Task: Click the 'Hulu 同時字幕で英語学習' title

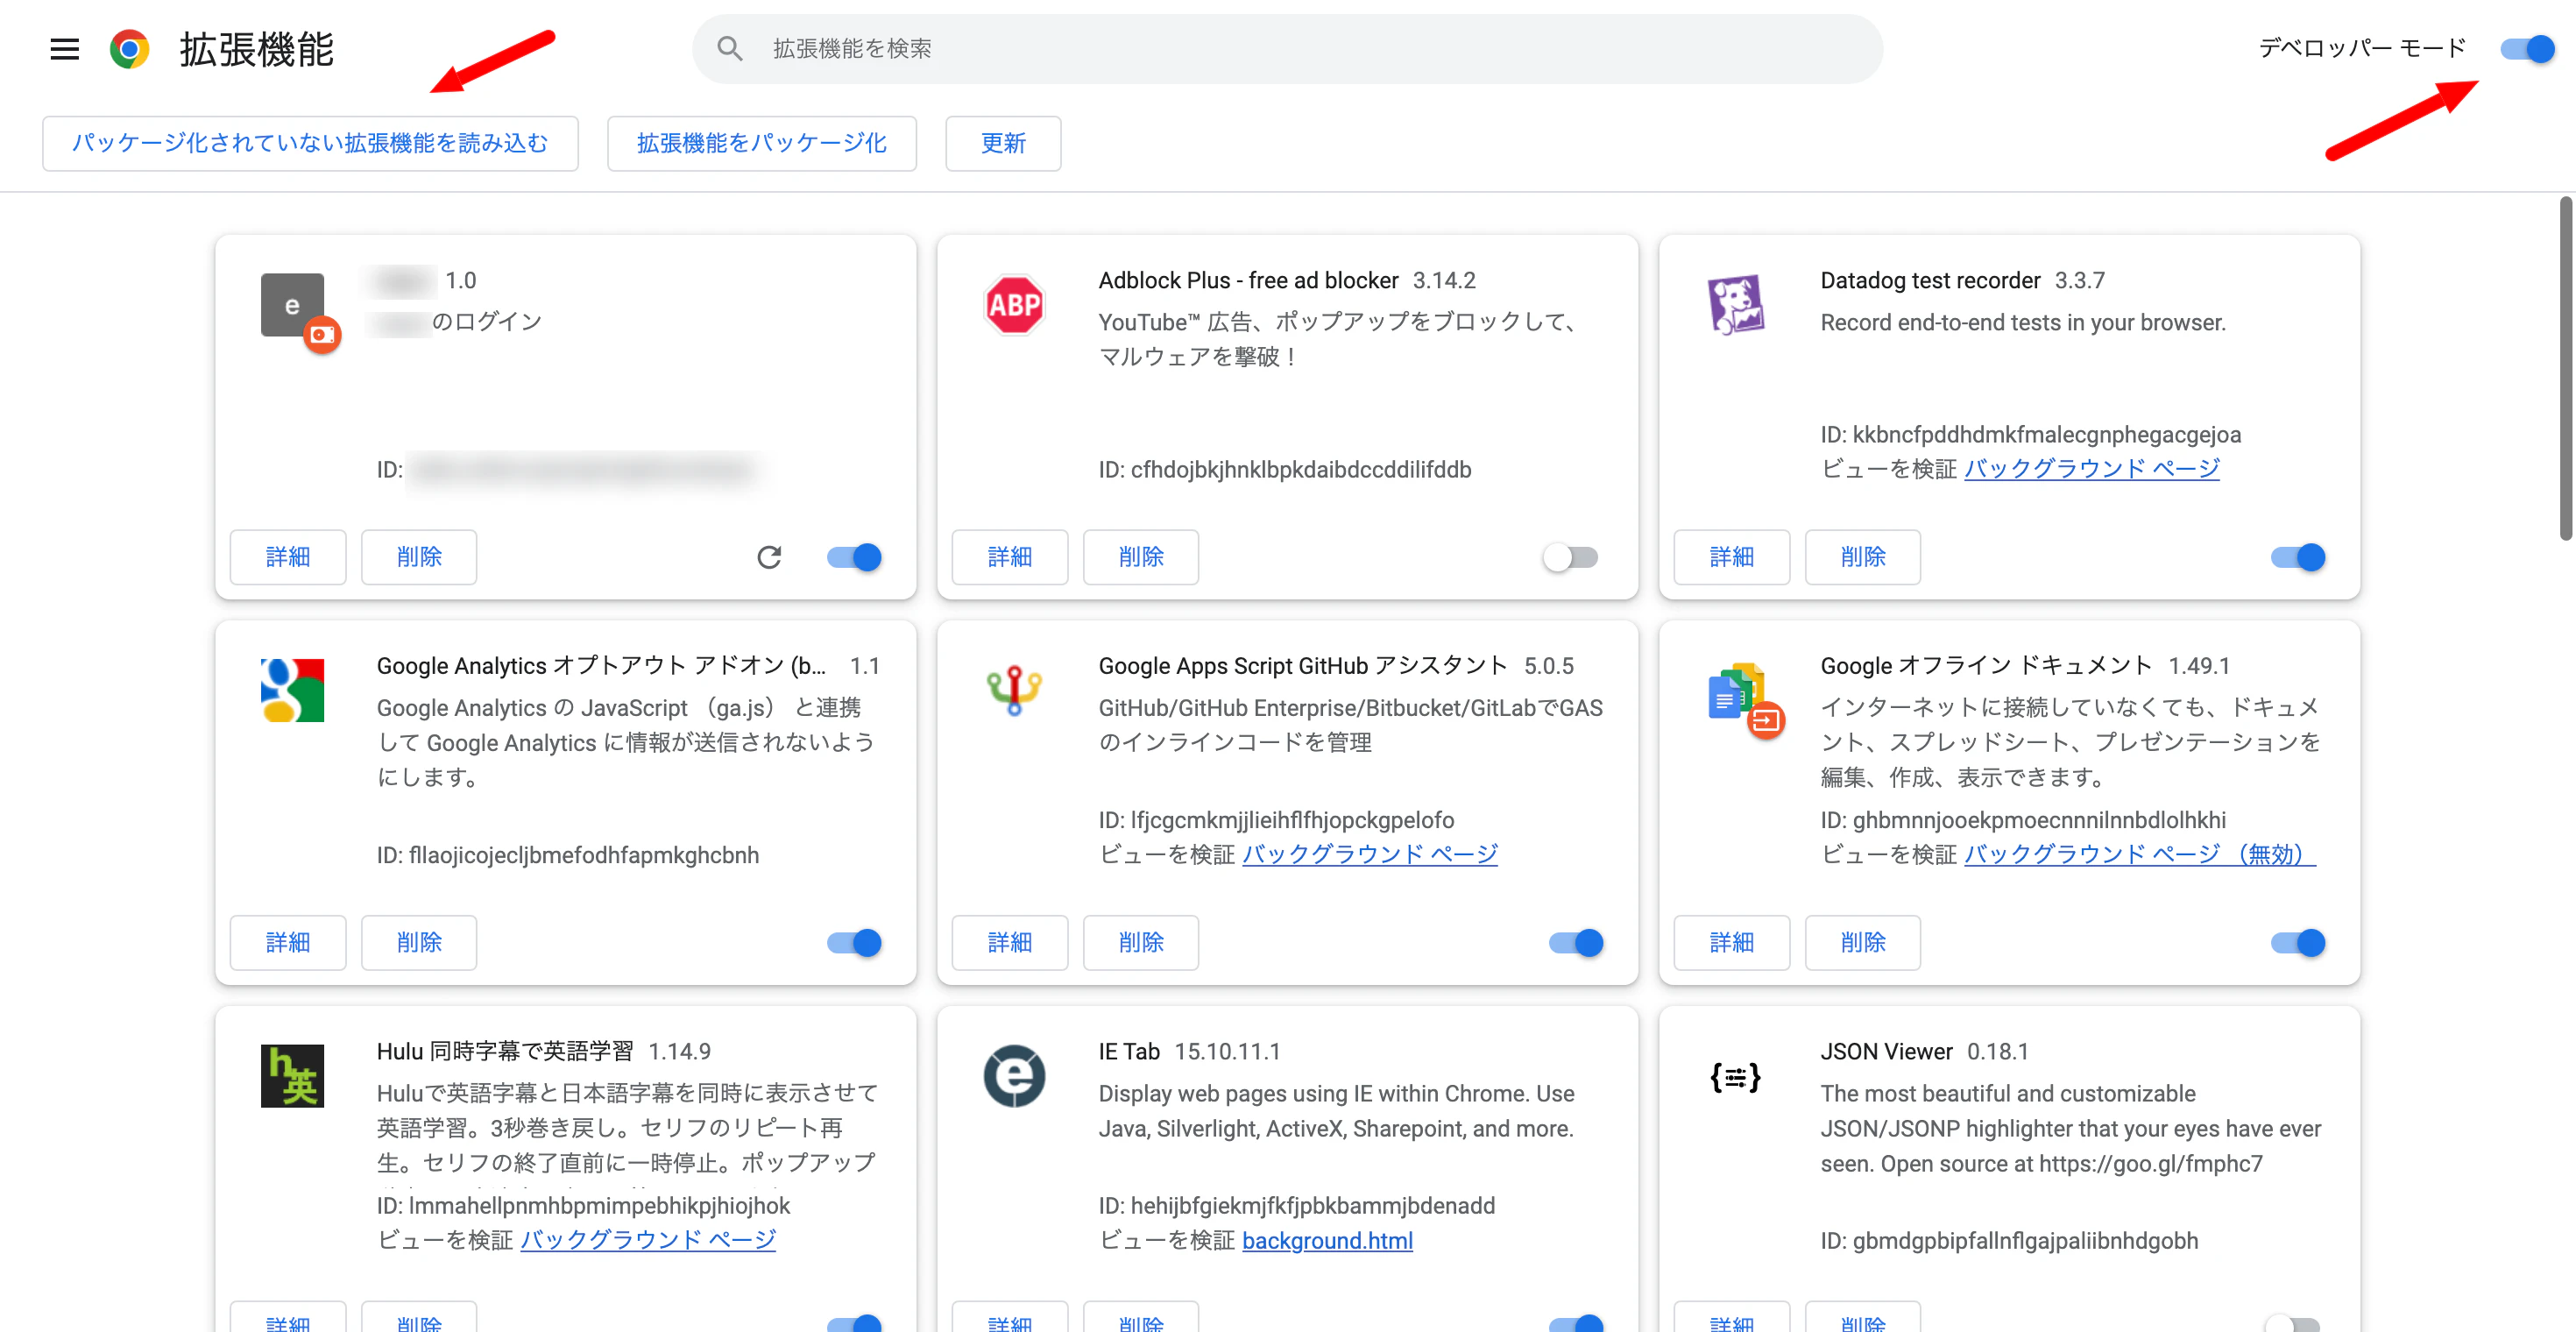Action: [505, 1052]
